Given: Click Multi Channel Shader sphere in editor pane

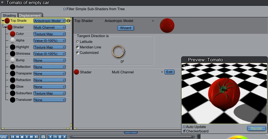Looking at the screenshot, I should (76, 72).
